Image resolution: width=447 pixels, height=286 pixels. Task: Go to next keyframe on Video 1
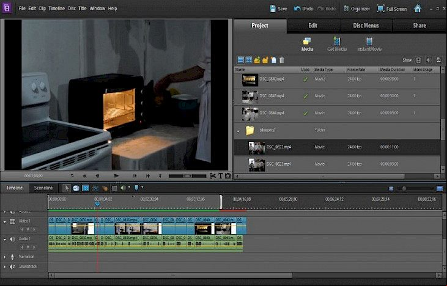click(34, 229)
